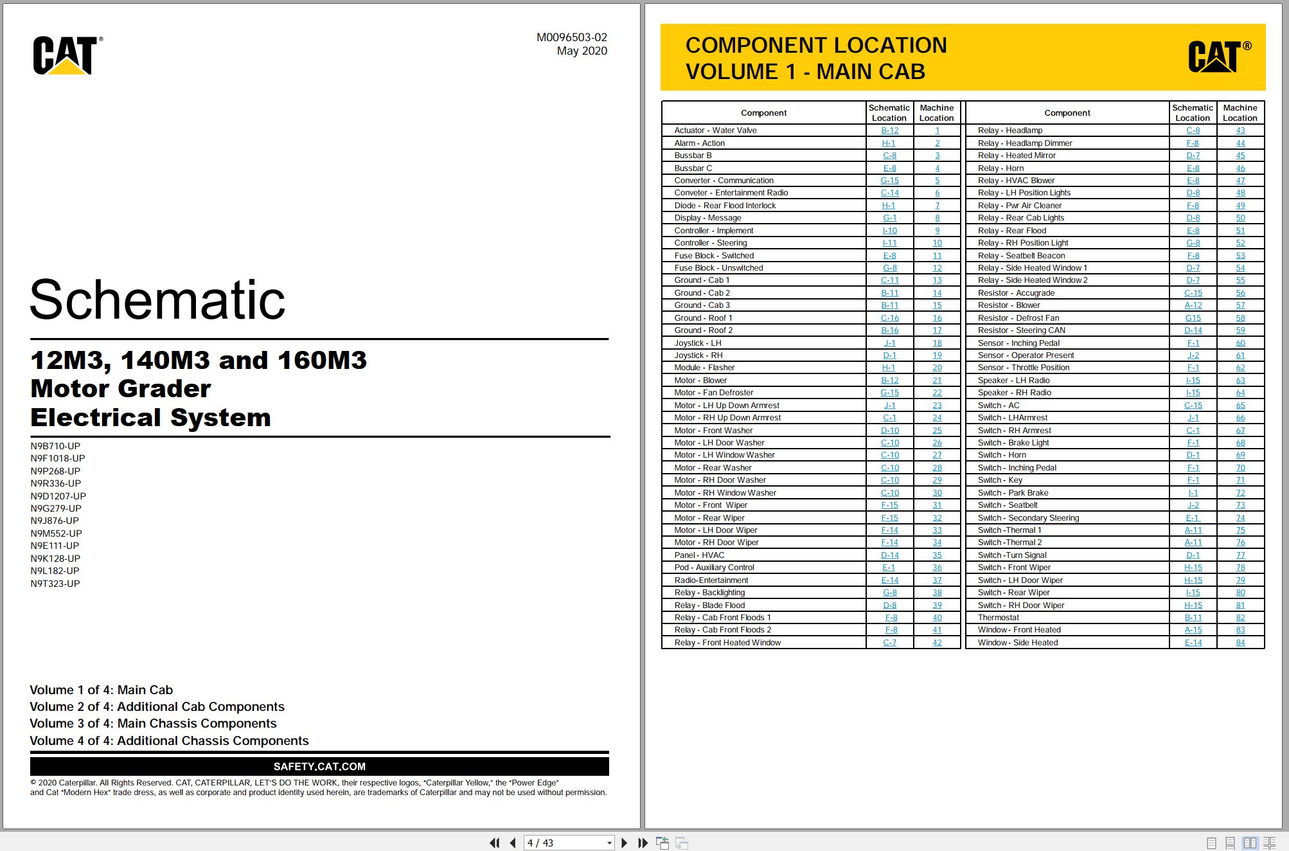
Task: Go to next page arrow
Action: pos(625,843)
